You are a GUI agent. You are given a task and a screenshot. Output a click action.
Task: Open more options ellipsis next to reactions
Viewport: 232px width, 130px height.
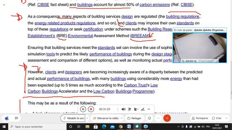tap(158, 118)
